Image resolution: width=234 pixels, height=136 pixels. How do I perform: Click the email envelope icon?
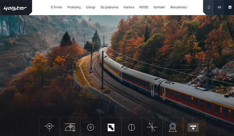point(219,7)
